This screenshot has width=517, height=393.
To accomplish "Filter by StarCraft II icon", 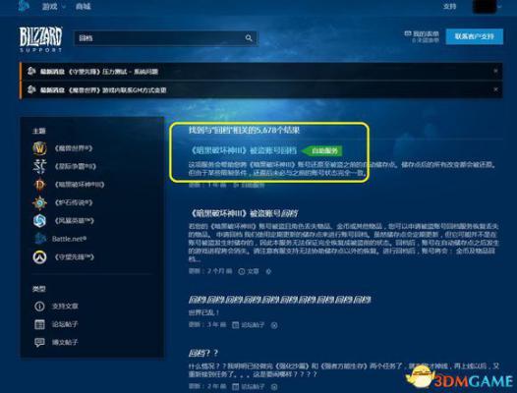I will coord(39,166).
